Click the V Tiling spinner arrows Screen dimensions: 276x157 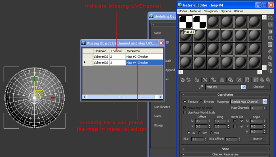click(228, 127)
